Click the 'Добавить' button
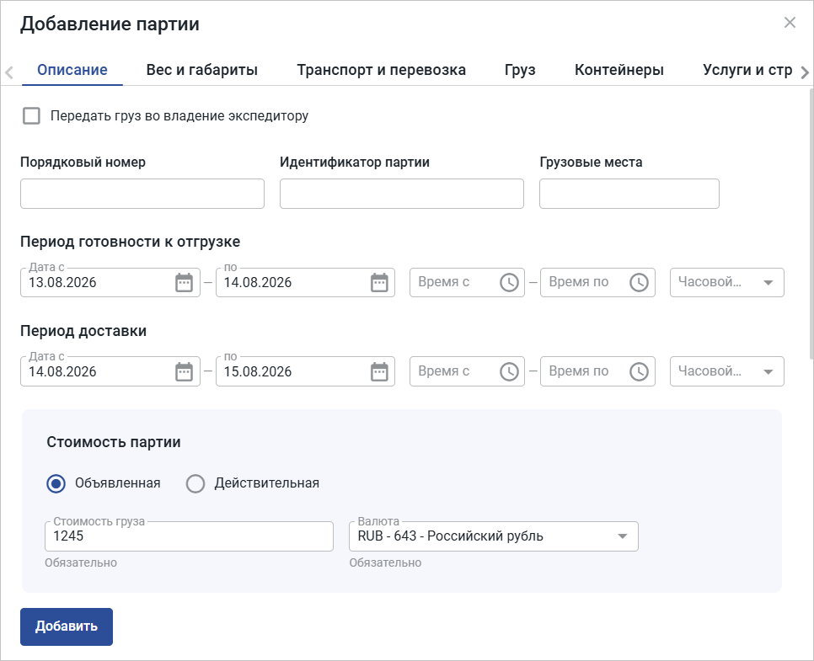814x661 pixels. pyautogui.click(x=67, y=626)
